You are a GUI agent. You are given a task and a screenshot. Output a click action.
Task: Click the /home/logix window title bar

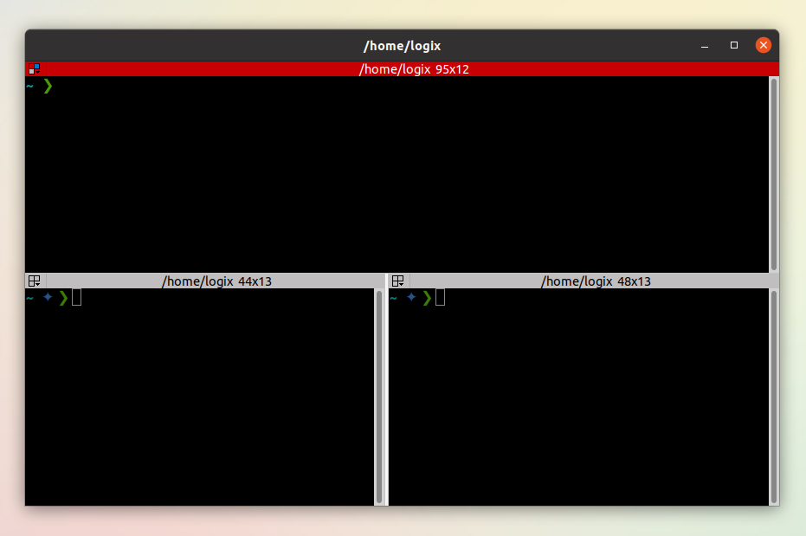403,45
